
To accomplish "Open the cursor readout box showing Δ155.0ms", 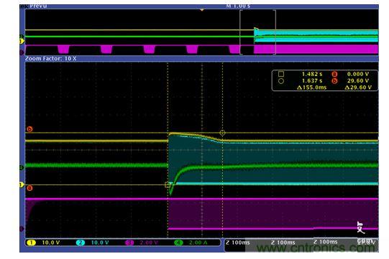I will point(325,80).
